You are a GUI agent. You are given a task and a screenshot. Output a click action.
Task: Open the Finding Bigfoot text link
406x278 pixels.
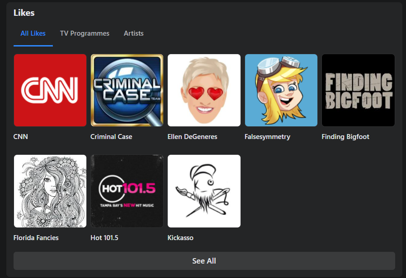pyautogui.click(x=345, y=137)
